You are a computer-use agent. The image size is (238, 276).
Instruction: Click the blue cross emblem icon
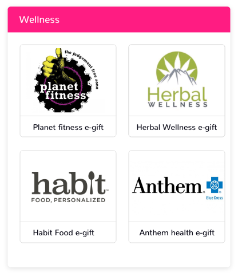pos(215,185)
